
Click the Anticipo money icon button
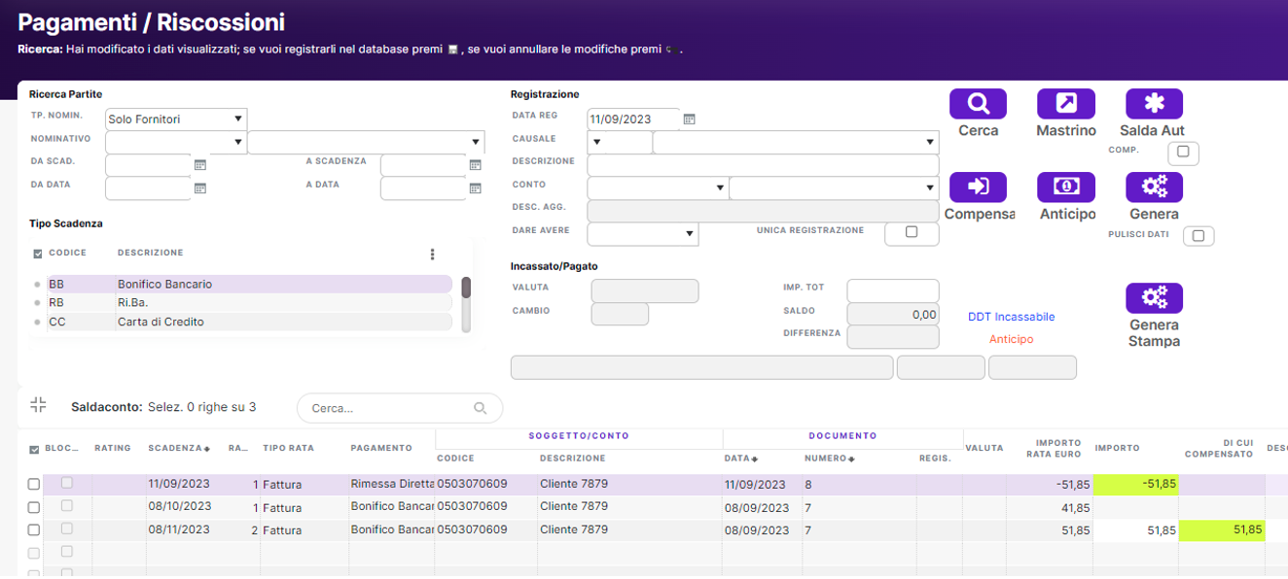[x=1066, y=187]
